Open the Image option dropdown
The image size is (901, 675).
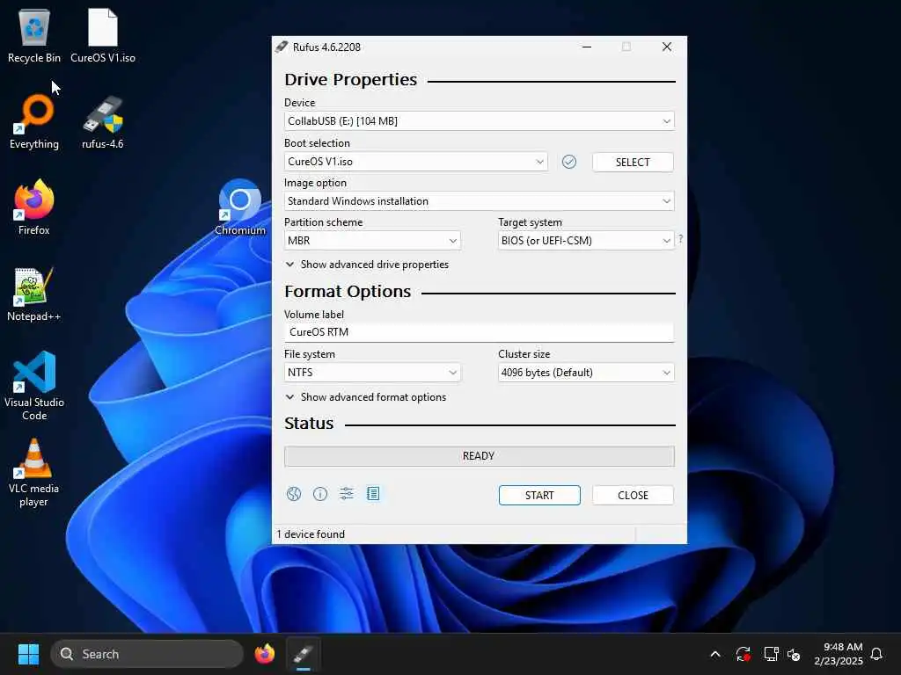coord(480,201)
